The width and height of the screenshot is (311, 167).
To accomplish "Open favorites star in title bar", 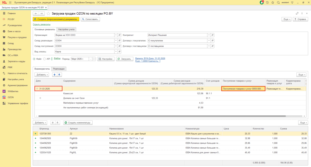I will [x=273, y=2].
